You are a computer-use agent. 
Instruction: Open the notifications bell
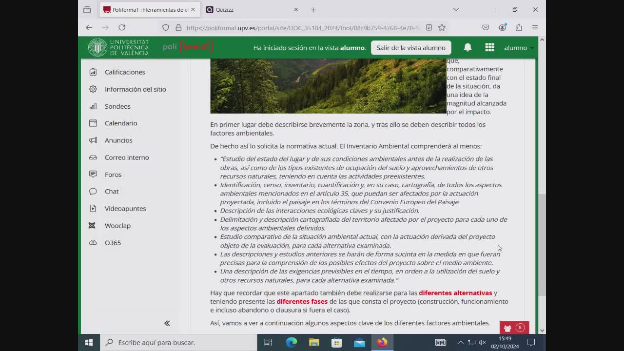coord(468,47)
